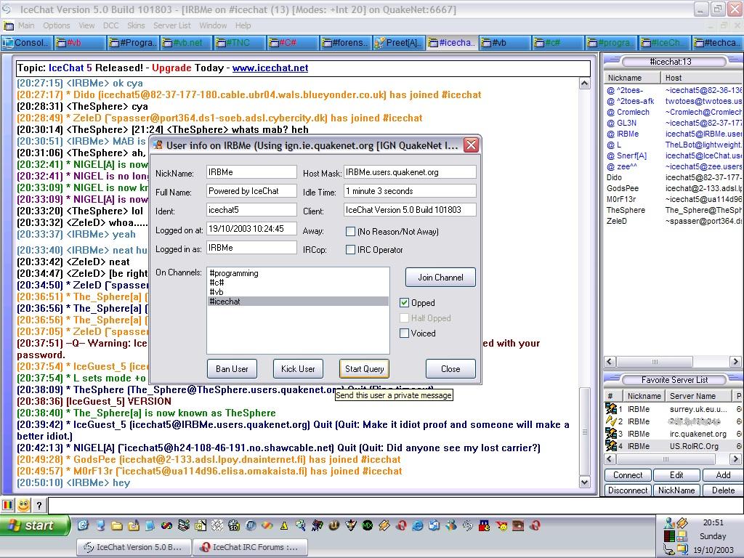Viewport: 744px width, 558px height.
Task: Click server list right scroll arrow
Action: coord(735,459)
